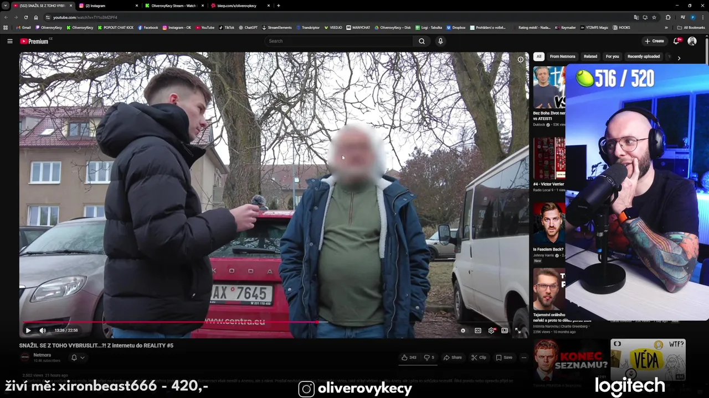Open more actions three-dot menu under video
709x398 pixels.
tap(523, 357)
